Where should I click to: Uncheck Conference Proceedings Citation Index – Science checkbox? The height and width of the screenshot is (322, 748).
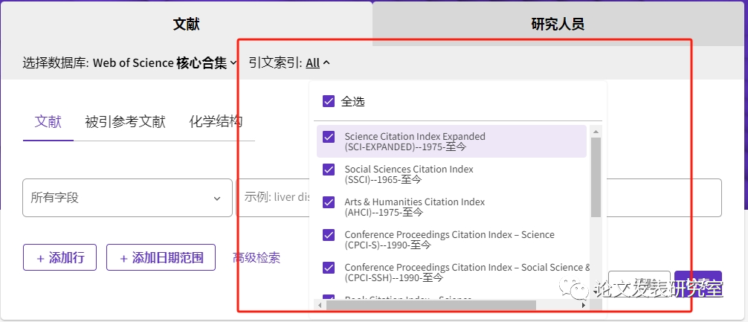coord(329,235)
